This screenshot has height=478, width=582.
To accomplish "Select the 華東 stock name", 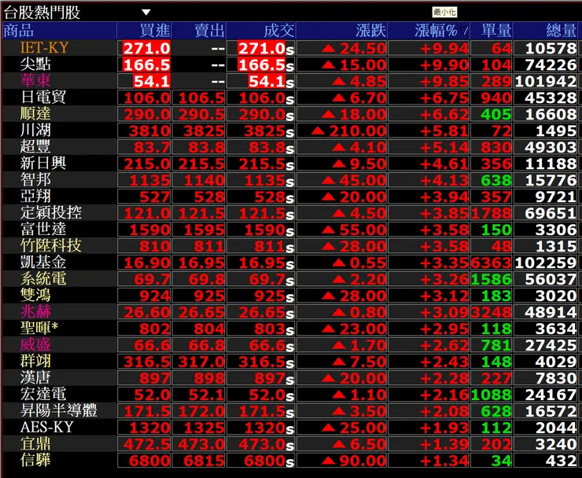I will click(x=35, y=80).
